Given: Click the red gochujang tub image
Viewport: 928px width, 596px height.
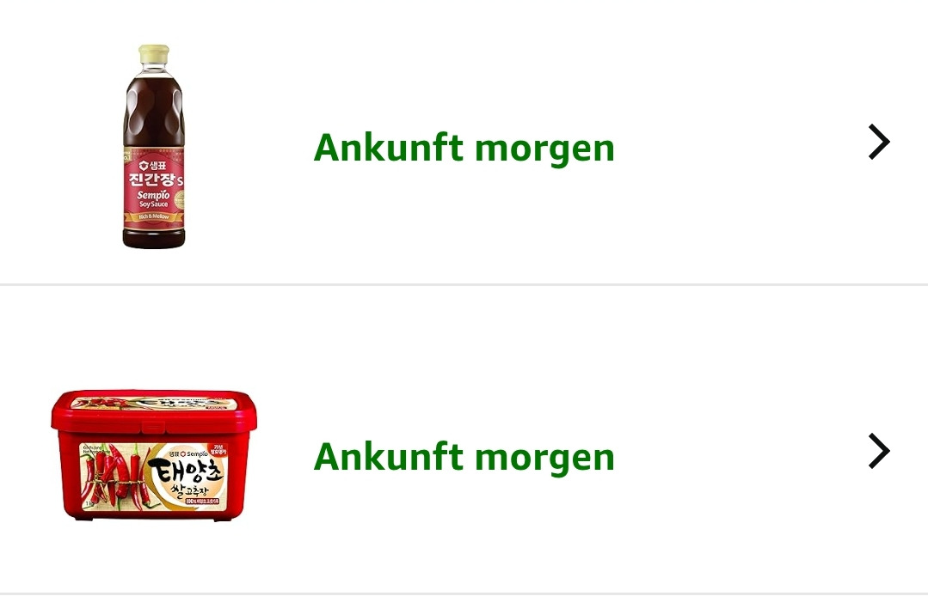Looking at the screenshot, I should (x=154, y=455).
